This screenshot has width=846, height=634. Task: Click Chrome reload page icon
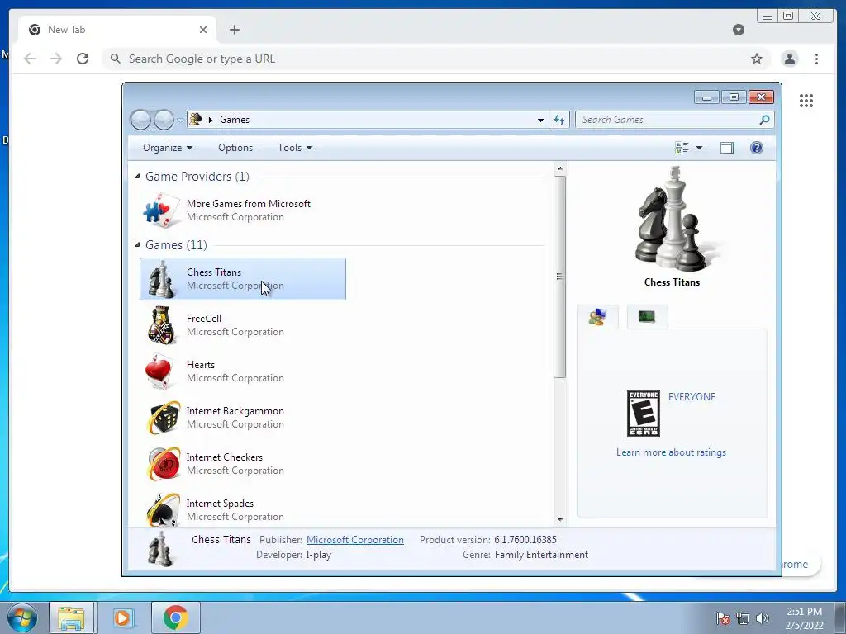83,59
